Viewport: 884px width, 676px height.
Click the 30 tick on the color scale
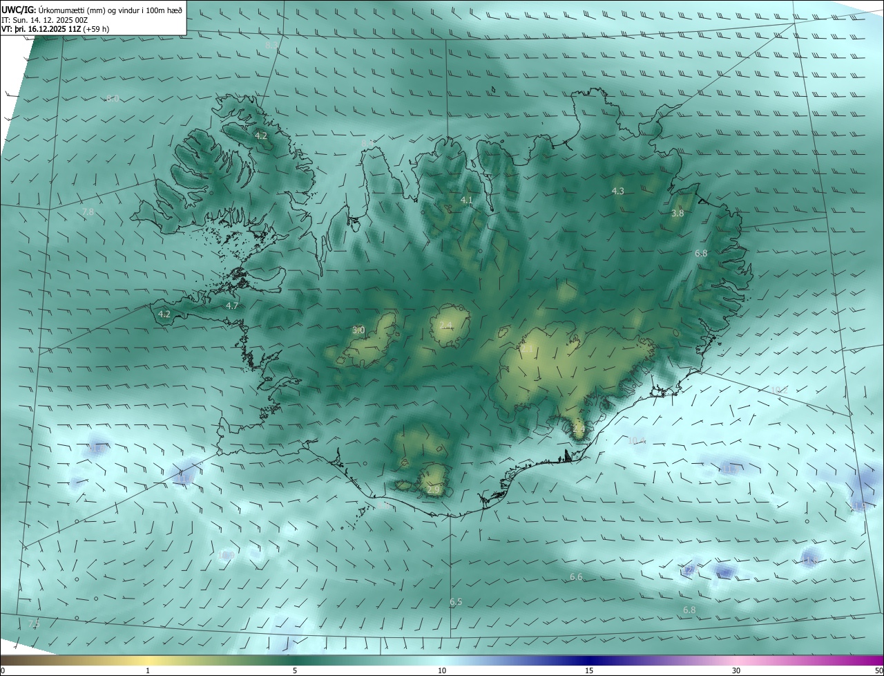pos(736,670)
